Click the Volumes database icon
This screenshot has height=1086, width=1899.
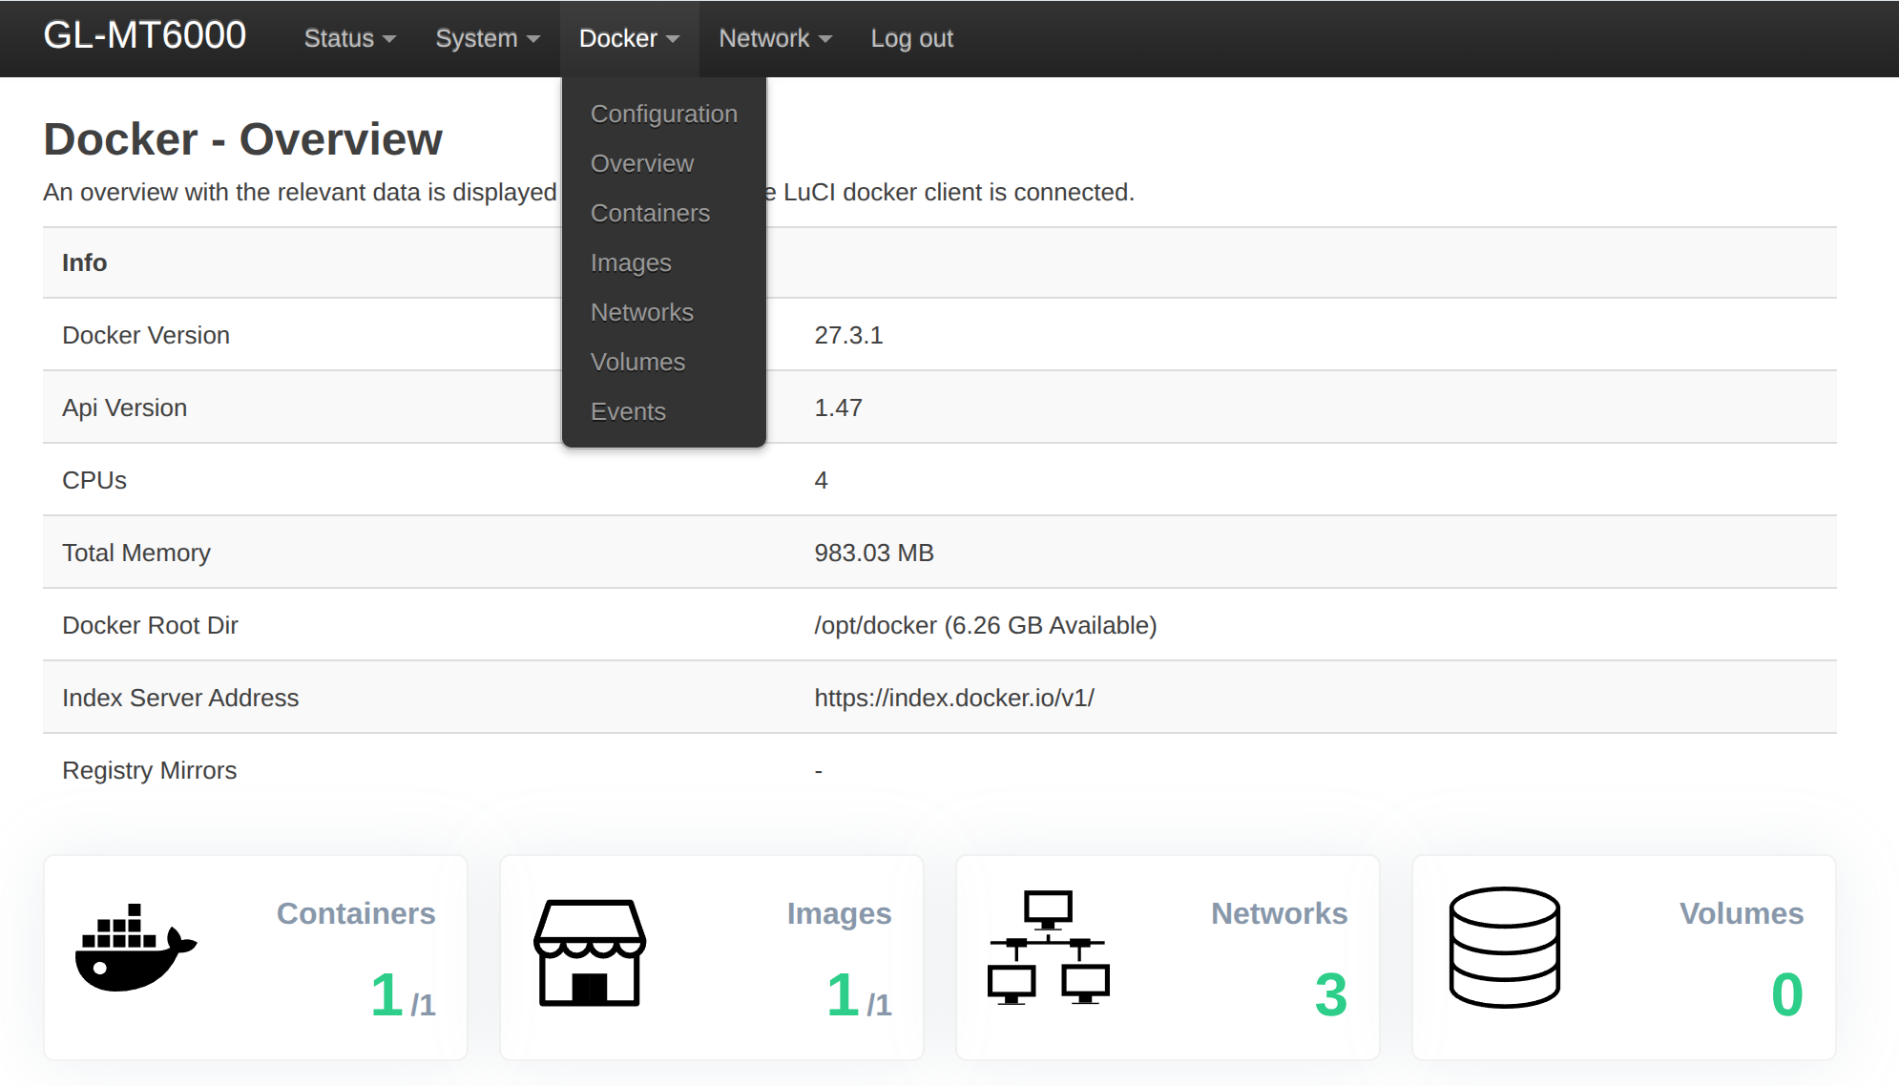1504,948
